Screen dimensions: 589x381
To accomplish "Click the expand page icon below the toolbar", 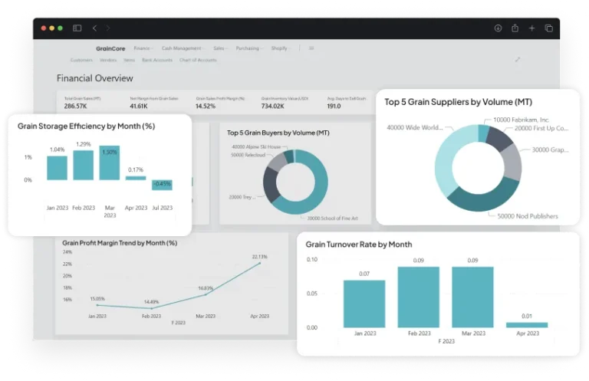I will (518, 59).
